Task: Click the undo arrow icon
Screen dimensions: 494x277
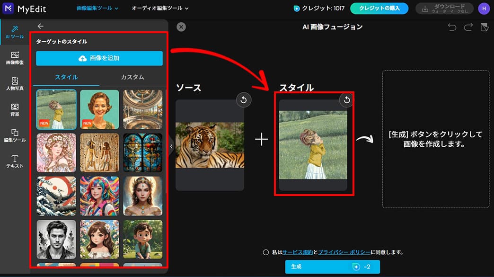Action: point(452,27)
